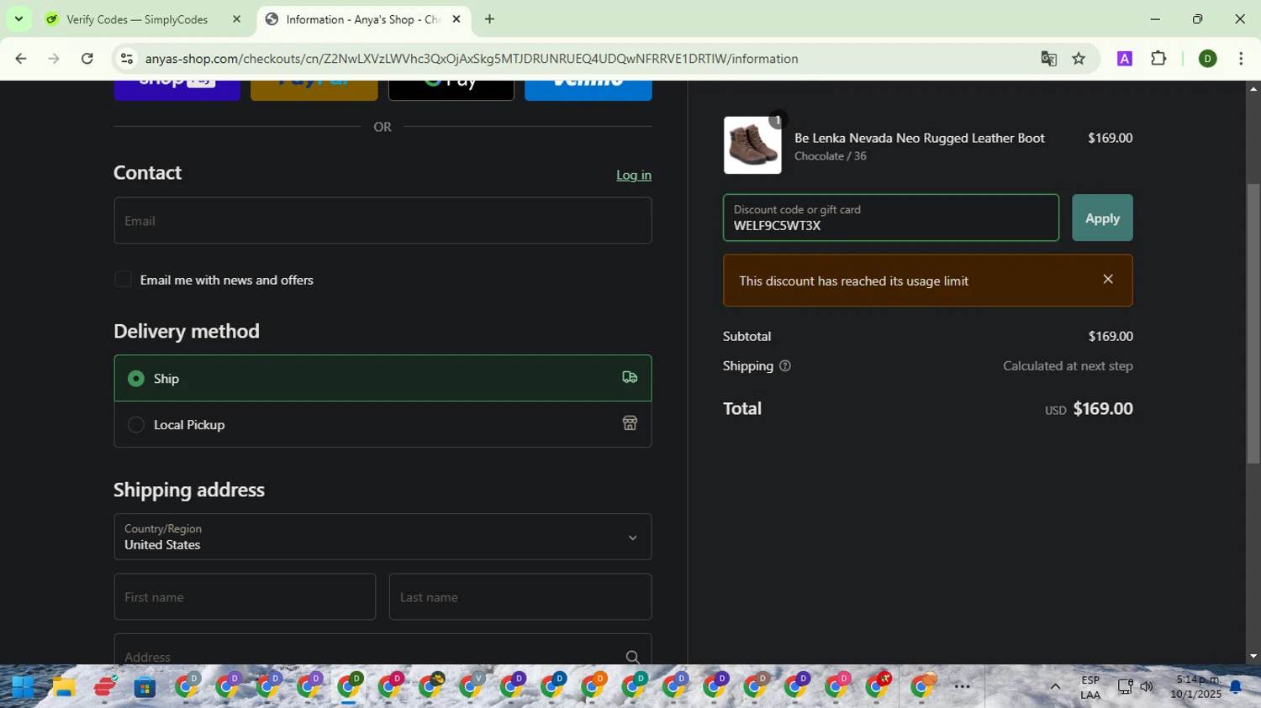Select the Local Pickup radio button
Viewport: 1261px width, 708px height.
(x=136, y=425)
